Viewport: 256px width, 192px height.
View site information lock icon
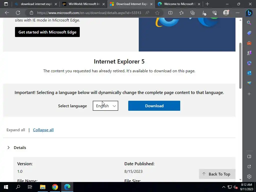point(31,13)
